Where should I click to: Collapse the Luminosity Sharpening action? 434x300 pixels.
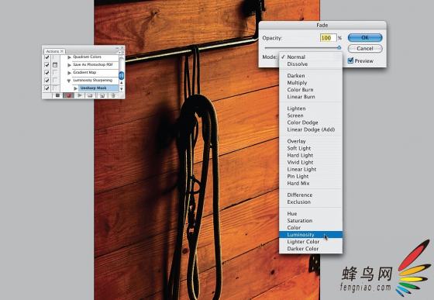pyautogui.click(x=69, y=81)
